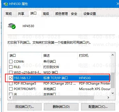This screenshot has height=112, width=119.
Task: Open 配置端口(C)... dialog
Action: [98, 107]
